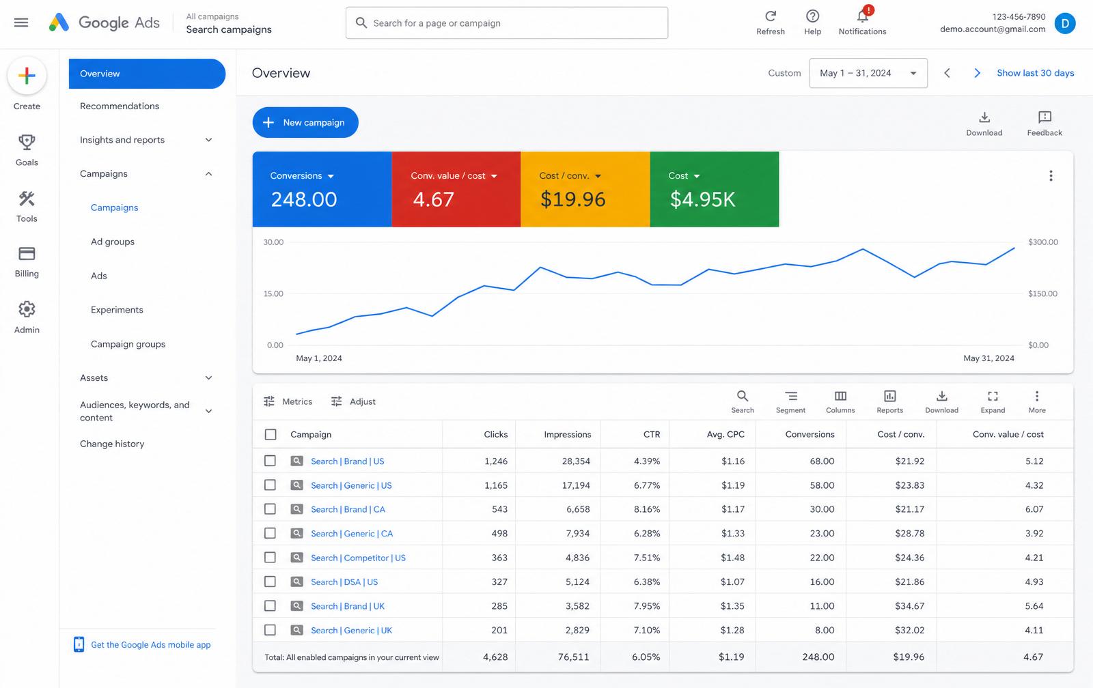Open Billing in left rail

27,261
